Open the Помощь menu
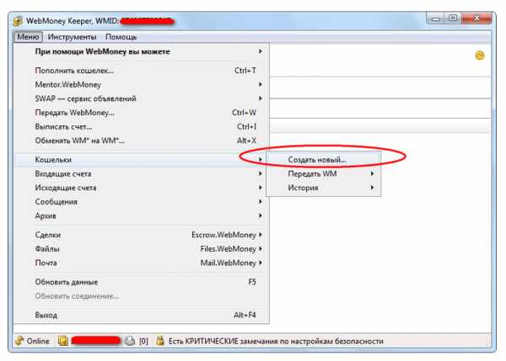This screenshot has height=361, width=506. point(121,37)
